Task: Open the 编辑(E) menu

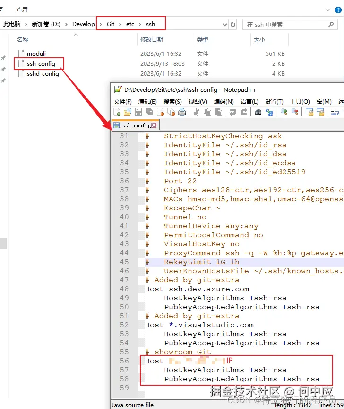Action: point(147,101)
